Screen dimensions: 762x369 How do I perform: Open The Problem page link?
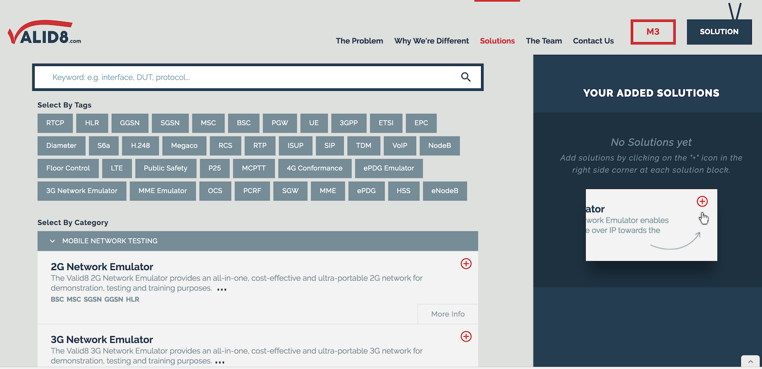click(359, 41)
